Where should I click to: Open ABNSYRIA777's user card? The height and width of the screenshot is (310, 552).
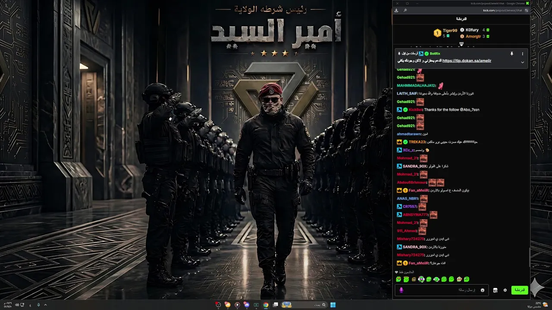click(x=415, y=215)
